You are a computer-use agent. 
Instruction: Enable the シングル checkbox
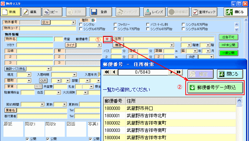pos(81,25)
